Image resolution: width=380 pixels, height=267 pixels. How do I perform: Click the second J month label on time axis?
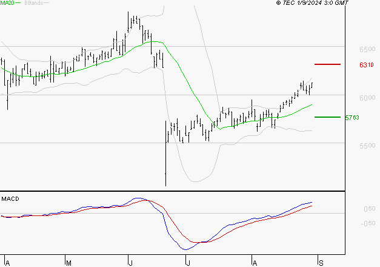tap(188, 263)
